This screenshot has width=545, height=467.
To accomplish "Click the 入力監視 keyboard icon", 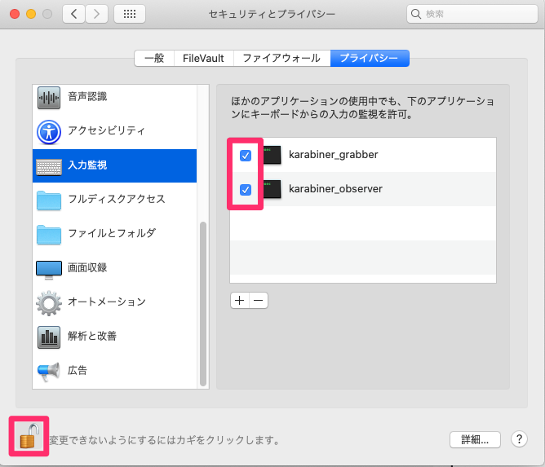I will coord(49,166).
